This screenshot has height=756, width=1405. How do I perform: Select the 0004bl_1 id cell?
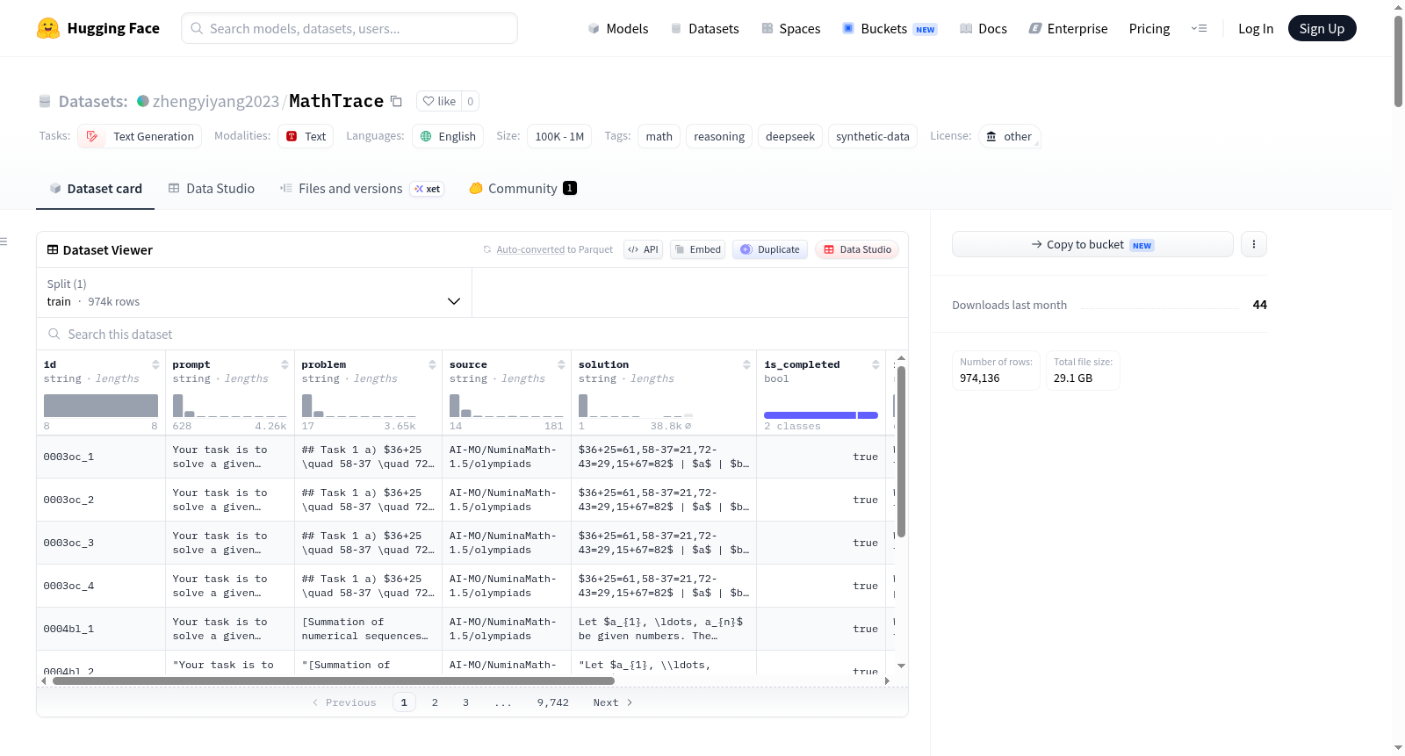pos(101,629)
